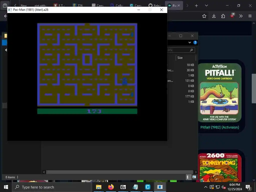Switch to the GitHub Releases tab
256x192 pixels.
[x=155, y=5]
